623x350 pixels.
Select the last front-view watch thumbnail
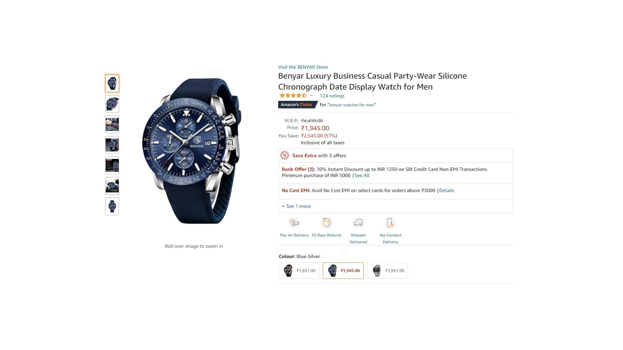(x=112, y=206)
